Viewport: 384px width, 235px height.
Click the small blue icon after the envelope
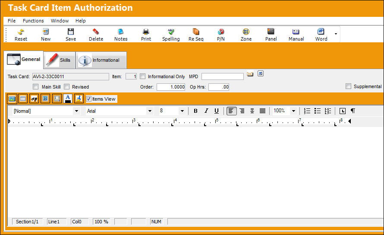[261, 73]
